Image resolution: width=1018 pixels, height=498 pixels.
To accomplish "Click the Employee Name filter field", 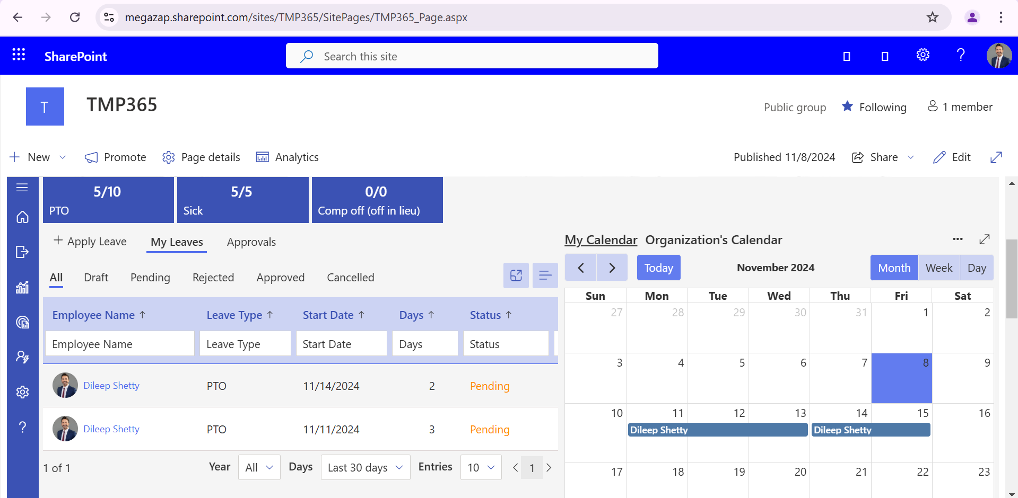I will coord(120,344).
